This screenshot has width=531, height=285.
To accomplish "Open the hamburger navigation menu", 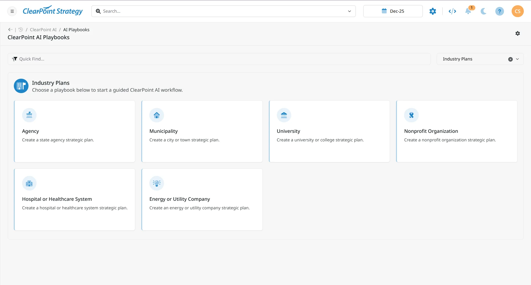I will (12, 11).
